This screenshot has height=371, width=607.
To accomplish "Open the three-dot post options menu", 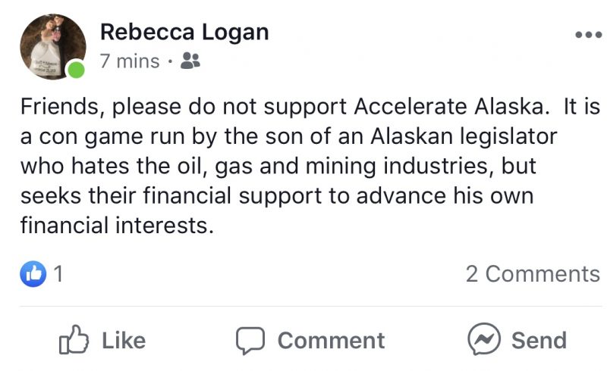I will coord(589,35).
